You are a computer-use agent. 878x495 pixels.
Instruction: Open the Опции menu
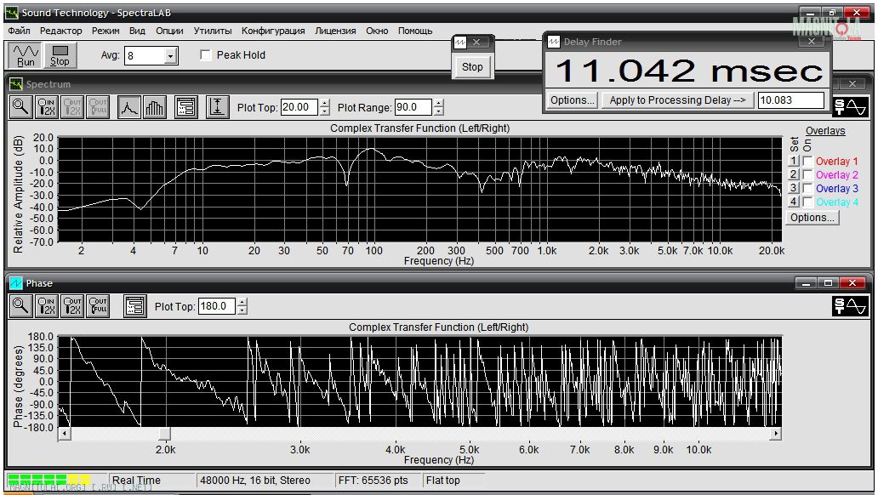coord(169,31)
